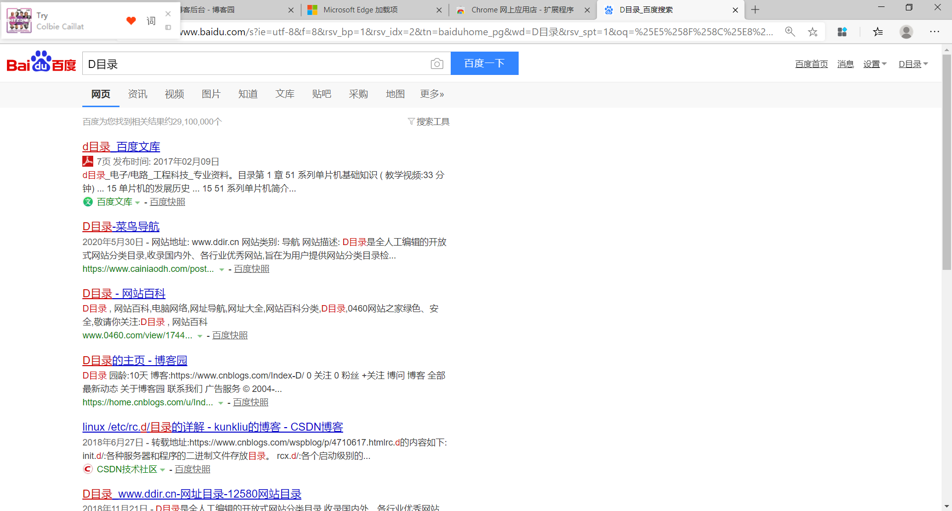
Task: Select the 地图 search category tab
Action: (x=395, y=94)
